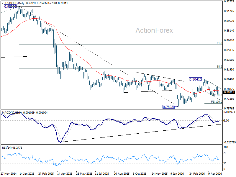Click the 27 Nov 2024 date marker
This screenshot has height=177, width=236.
click(9, 173)
